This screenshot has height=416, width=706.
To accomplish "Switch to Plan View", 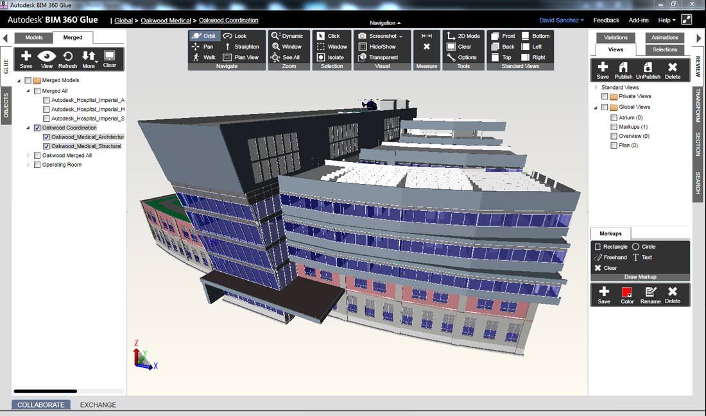I will click(x=241, y=58).
